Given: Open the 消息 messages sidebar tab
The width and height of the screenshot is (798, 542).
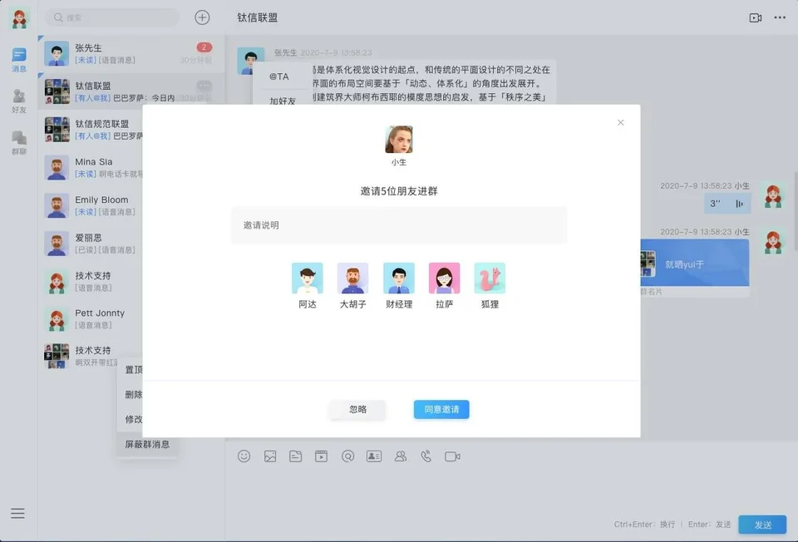Looking at the screenshot, I should (19, 60).
